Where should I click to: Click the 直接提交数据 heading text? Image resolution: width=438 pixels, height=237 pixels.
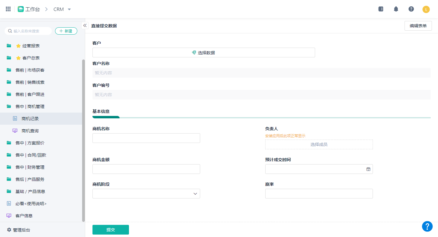104,26
